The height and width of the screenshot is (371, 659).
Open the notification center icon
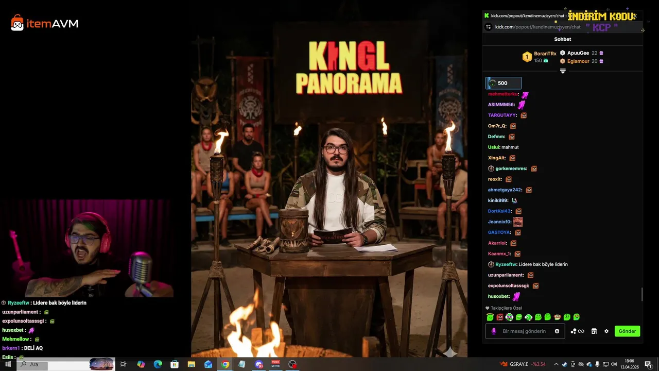coord(648,364)
